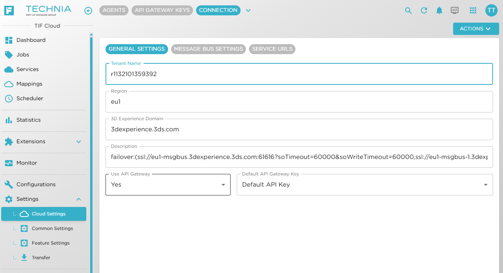503x273 pixels.
Task: Click the Settings gear icon
Action: point(9,199)
